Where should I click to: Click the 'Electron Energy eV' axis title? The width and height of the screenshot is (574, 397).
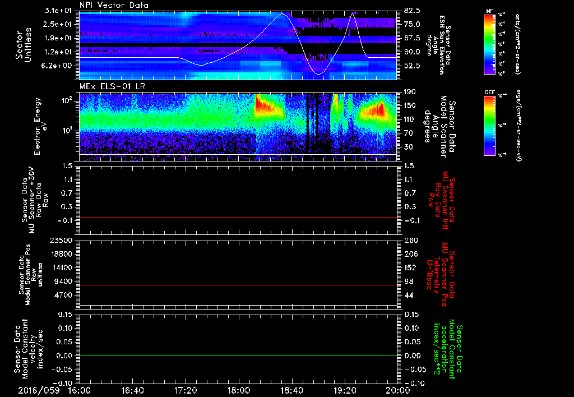tap(40, 126)
